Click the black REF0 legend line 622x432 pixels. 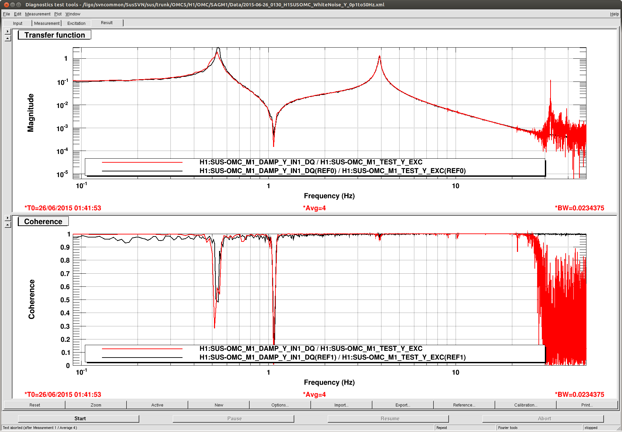tap(142, 171)
